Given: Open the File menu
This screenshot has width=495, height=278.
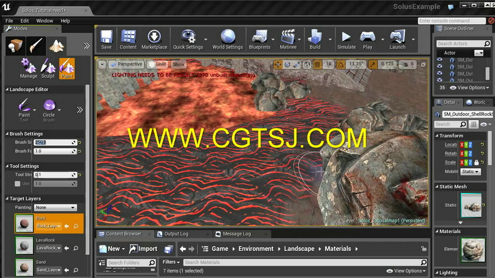Looking at the screenshot, I should (9, 21).
